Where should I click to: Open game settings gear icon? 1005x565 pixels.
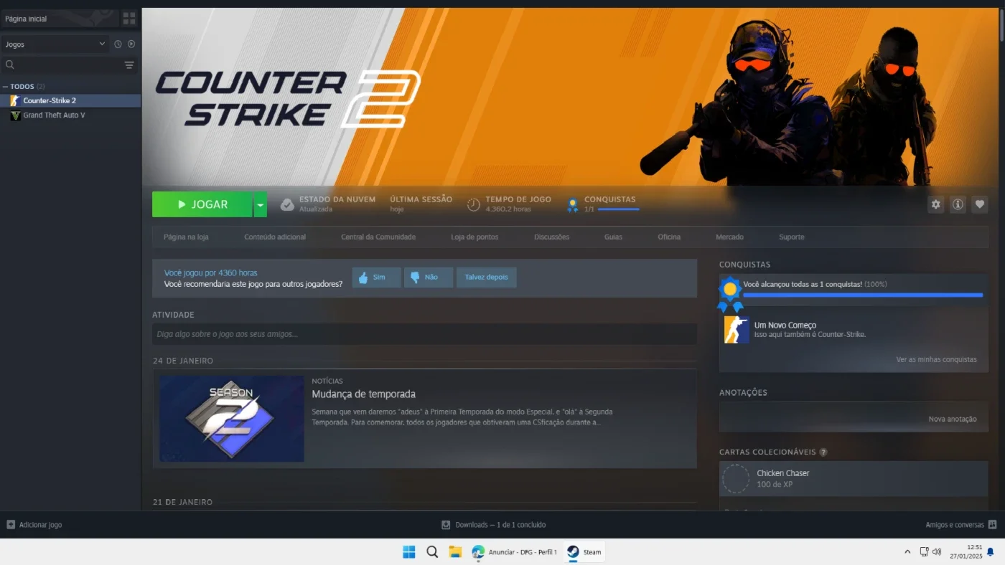935,204
